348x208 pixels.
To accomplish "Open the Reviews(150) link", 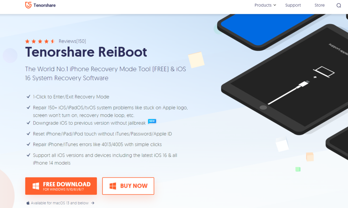I will click(x=72, y=41).
